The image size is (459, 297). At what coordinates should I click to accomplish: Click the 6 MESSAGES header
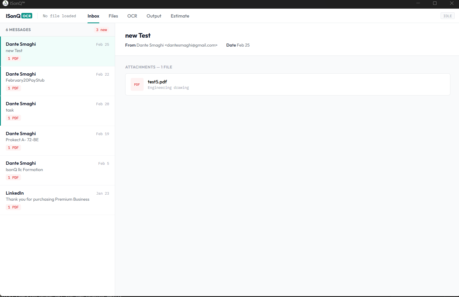click(18, 30)
